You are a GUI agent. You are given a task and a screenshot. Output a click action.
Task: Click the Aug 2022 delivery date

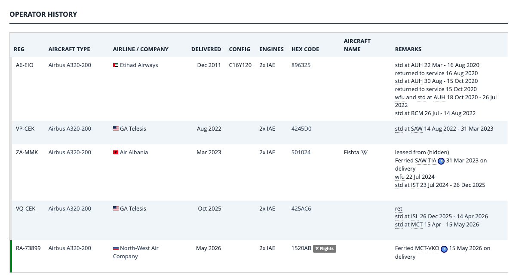click(x=209, y=128)
